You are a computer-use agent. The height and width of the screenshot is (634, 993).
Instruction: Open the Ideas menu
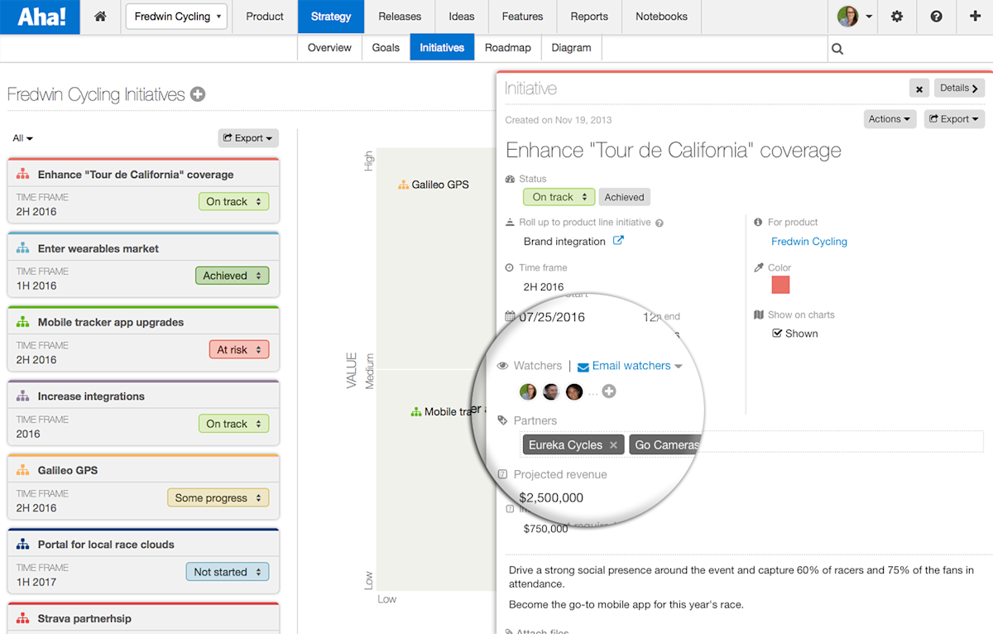tap(462, 17)
